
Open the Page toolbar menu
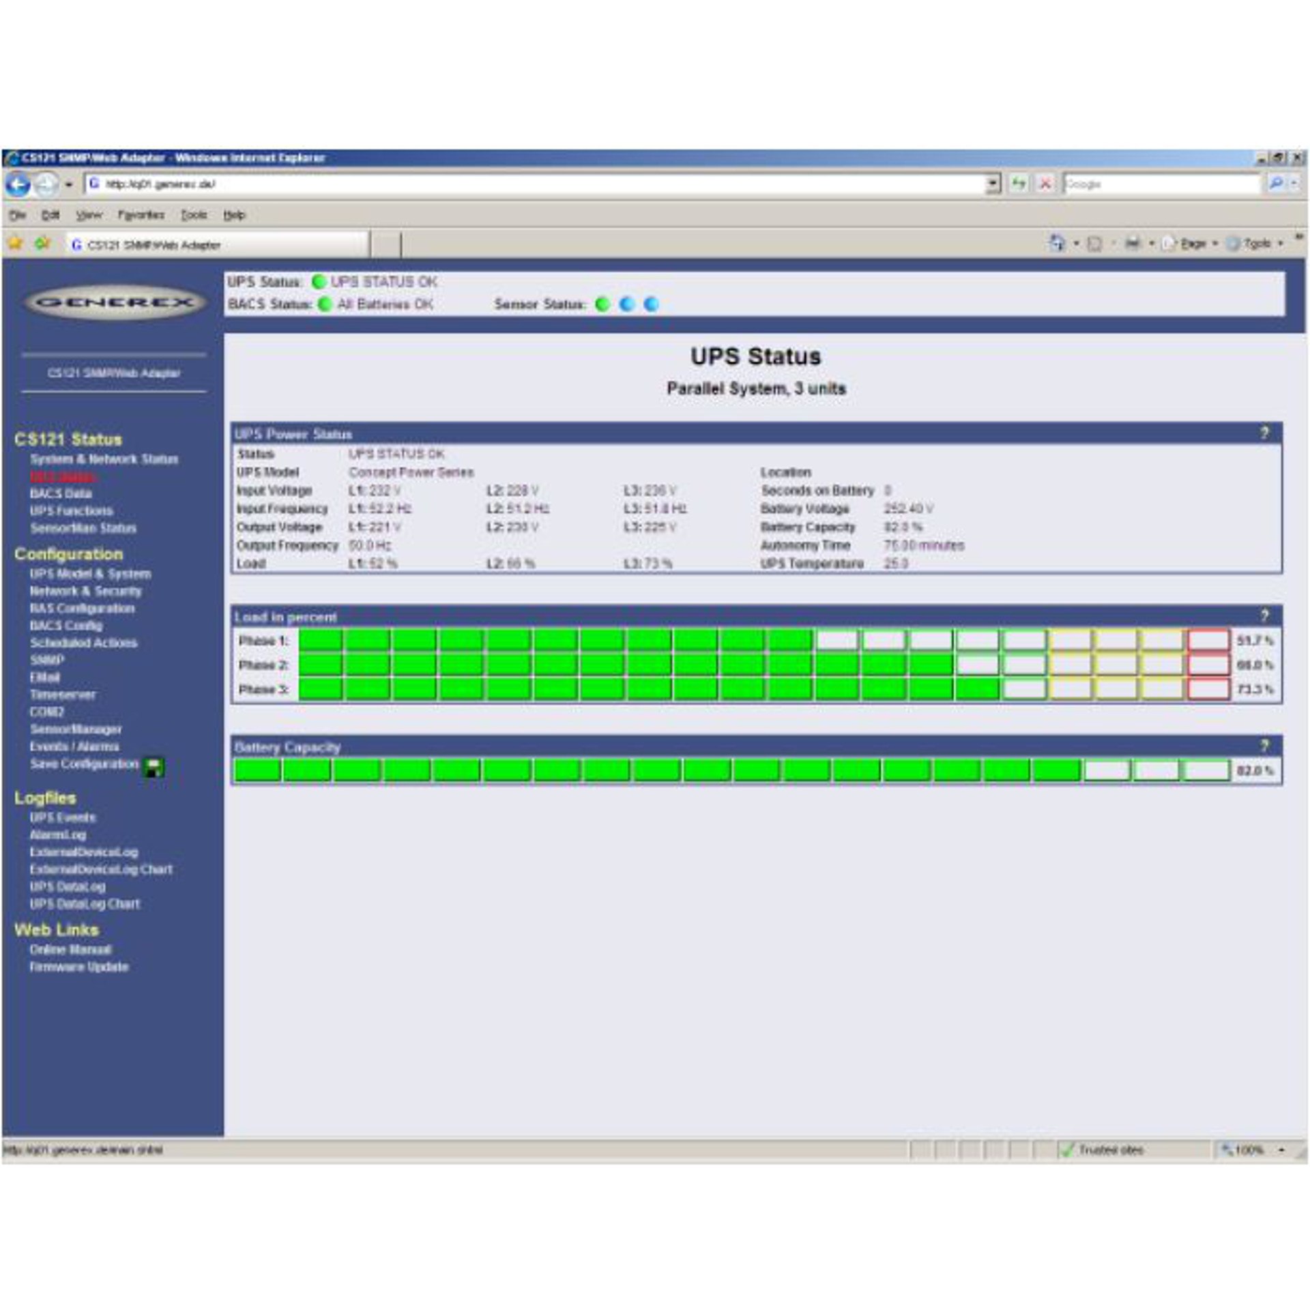point(1191,244)
